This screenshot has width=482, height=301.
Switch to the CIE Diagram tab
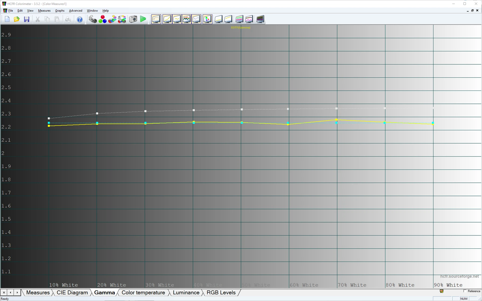coord(72,293)
